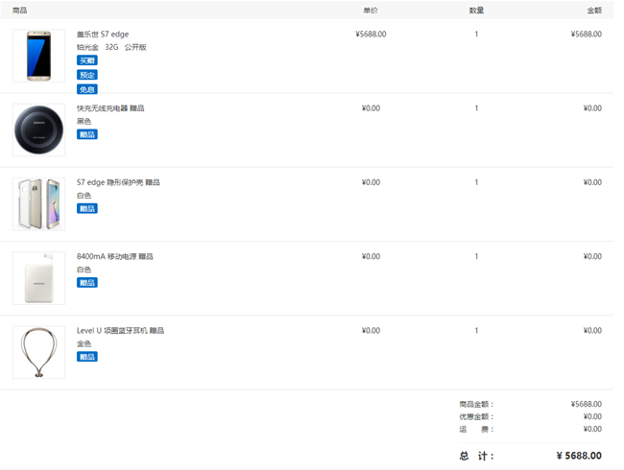Open the 盖乐世 S7 edge phone thumbnail
This screenshot has width=624, height=470.
[39, 56]
